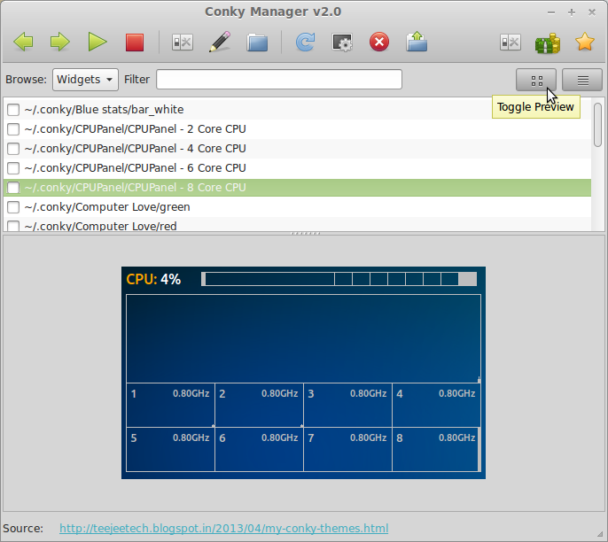Stop the widget with the red square icon
The height and width of the screenshot is (542, 608).
(135, 42)
